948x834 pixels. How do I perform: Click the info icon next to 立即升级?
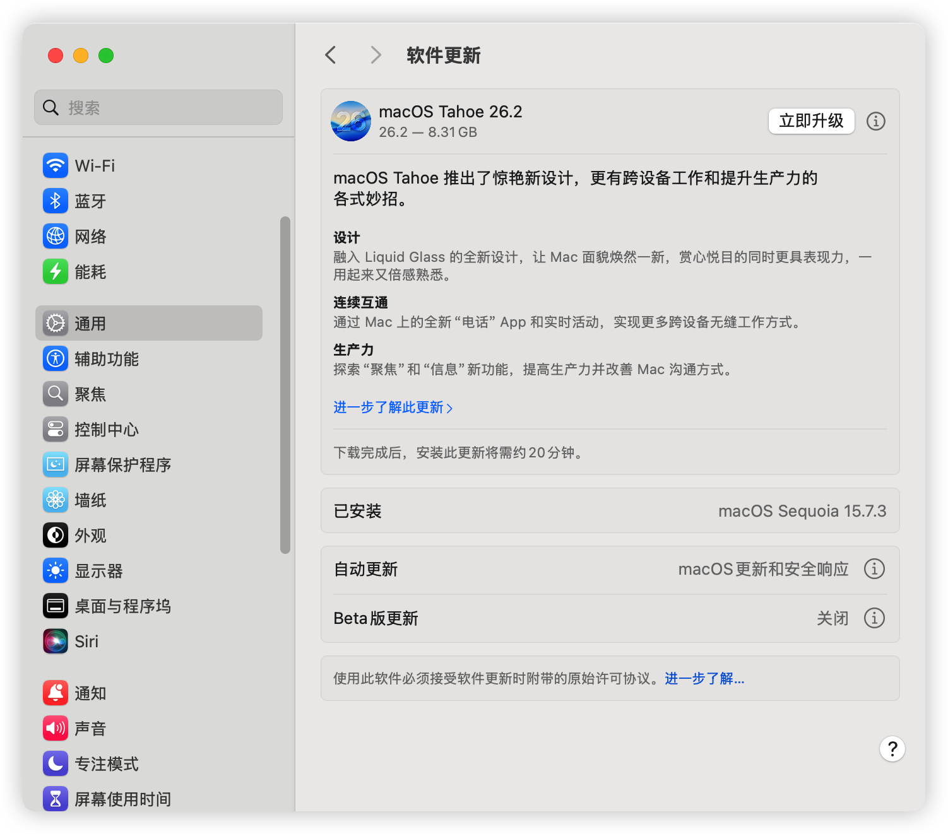click(x=875, y=121)
